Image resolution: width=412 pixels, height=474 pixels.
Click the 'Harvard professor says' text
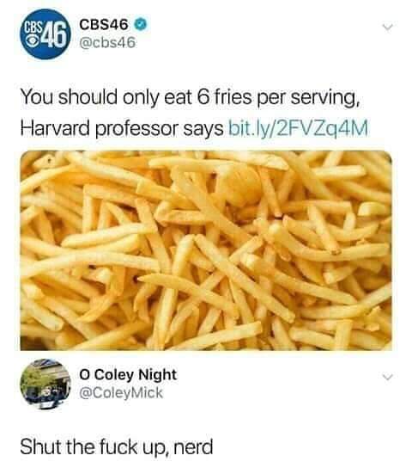[x=122, y=128]
